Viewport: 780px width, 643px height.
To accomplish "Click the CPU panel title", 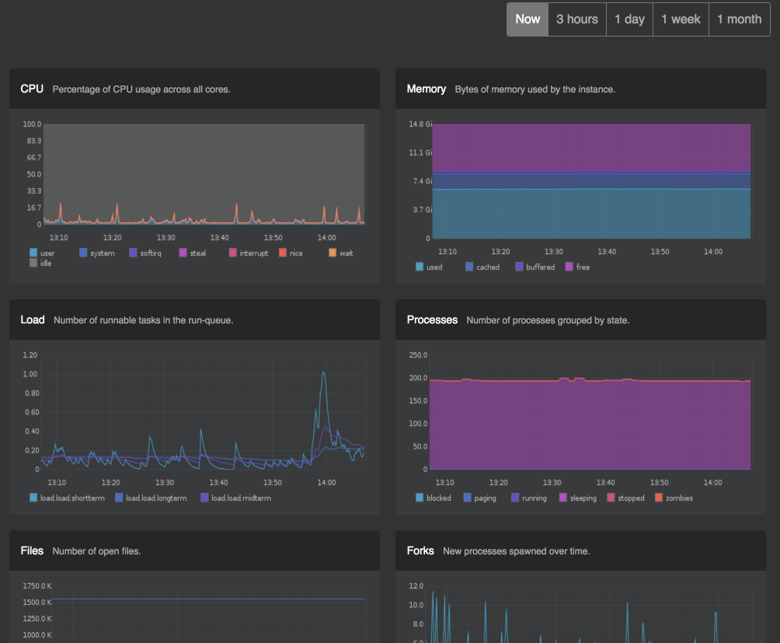I will (32, 89).
